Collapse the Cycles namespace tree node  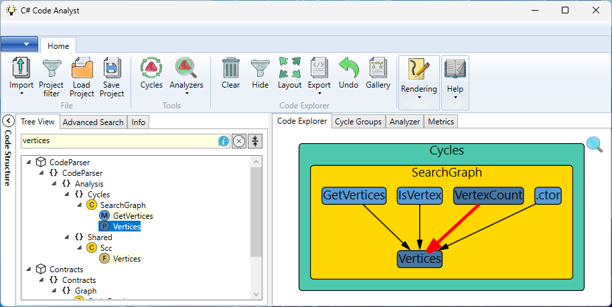pos(67,195)
